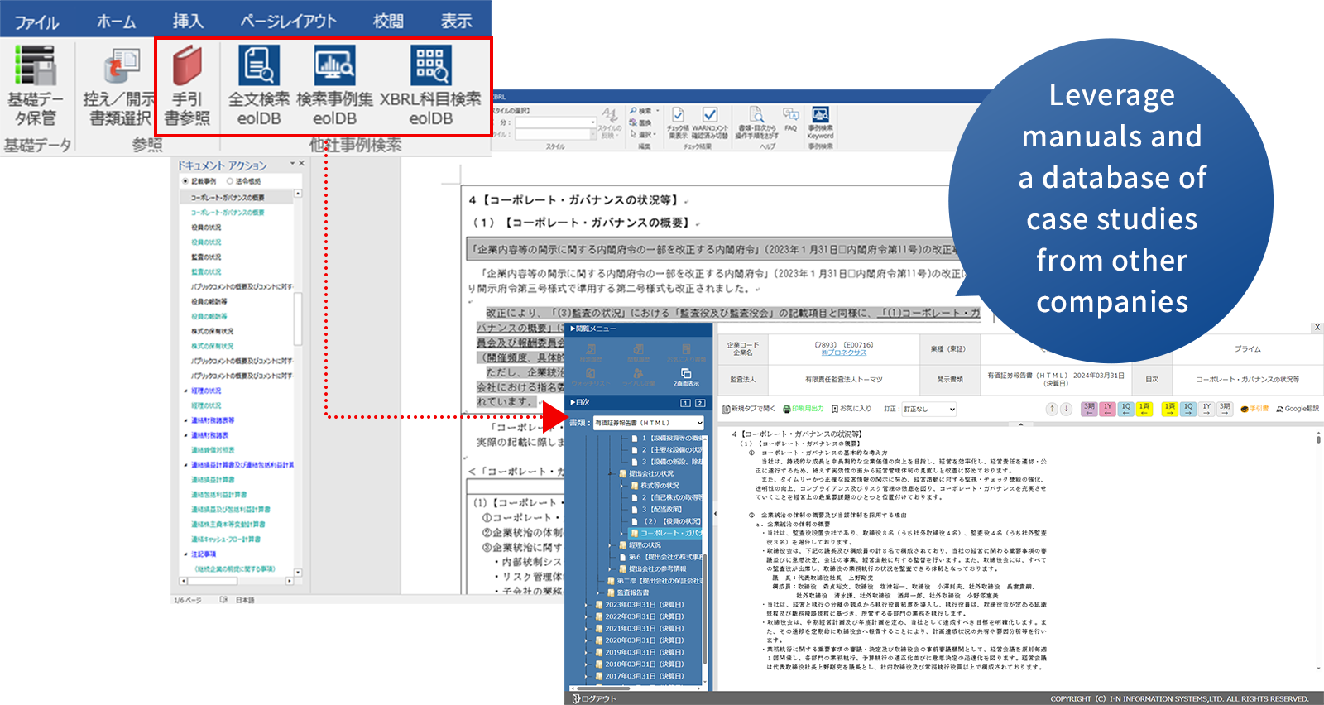The width and height of the screenshot is (1324, 705).
Task: Click the purple 3期 back button
Action: tap(1089, 409)
